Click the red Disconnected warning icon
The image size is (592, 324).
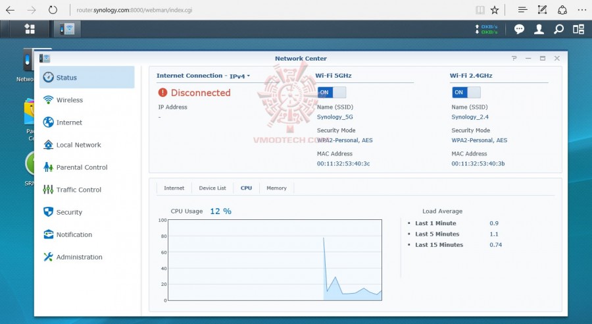click(162, 92)
